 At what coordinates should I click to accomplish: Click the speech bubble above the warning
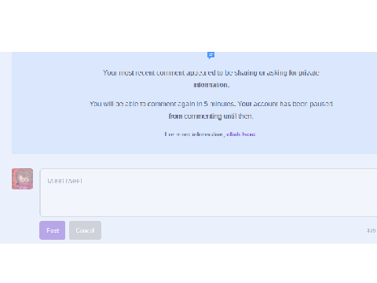210,55
